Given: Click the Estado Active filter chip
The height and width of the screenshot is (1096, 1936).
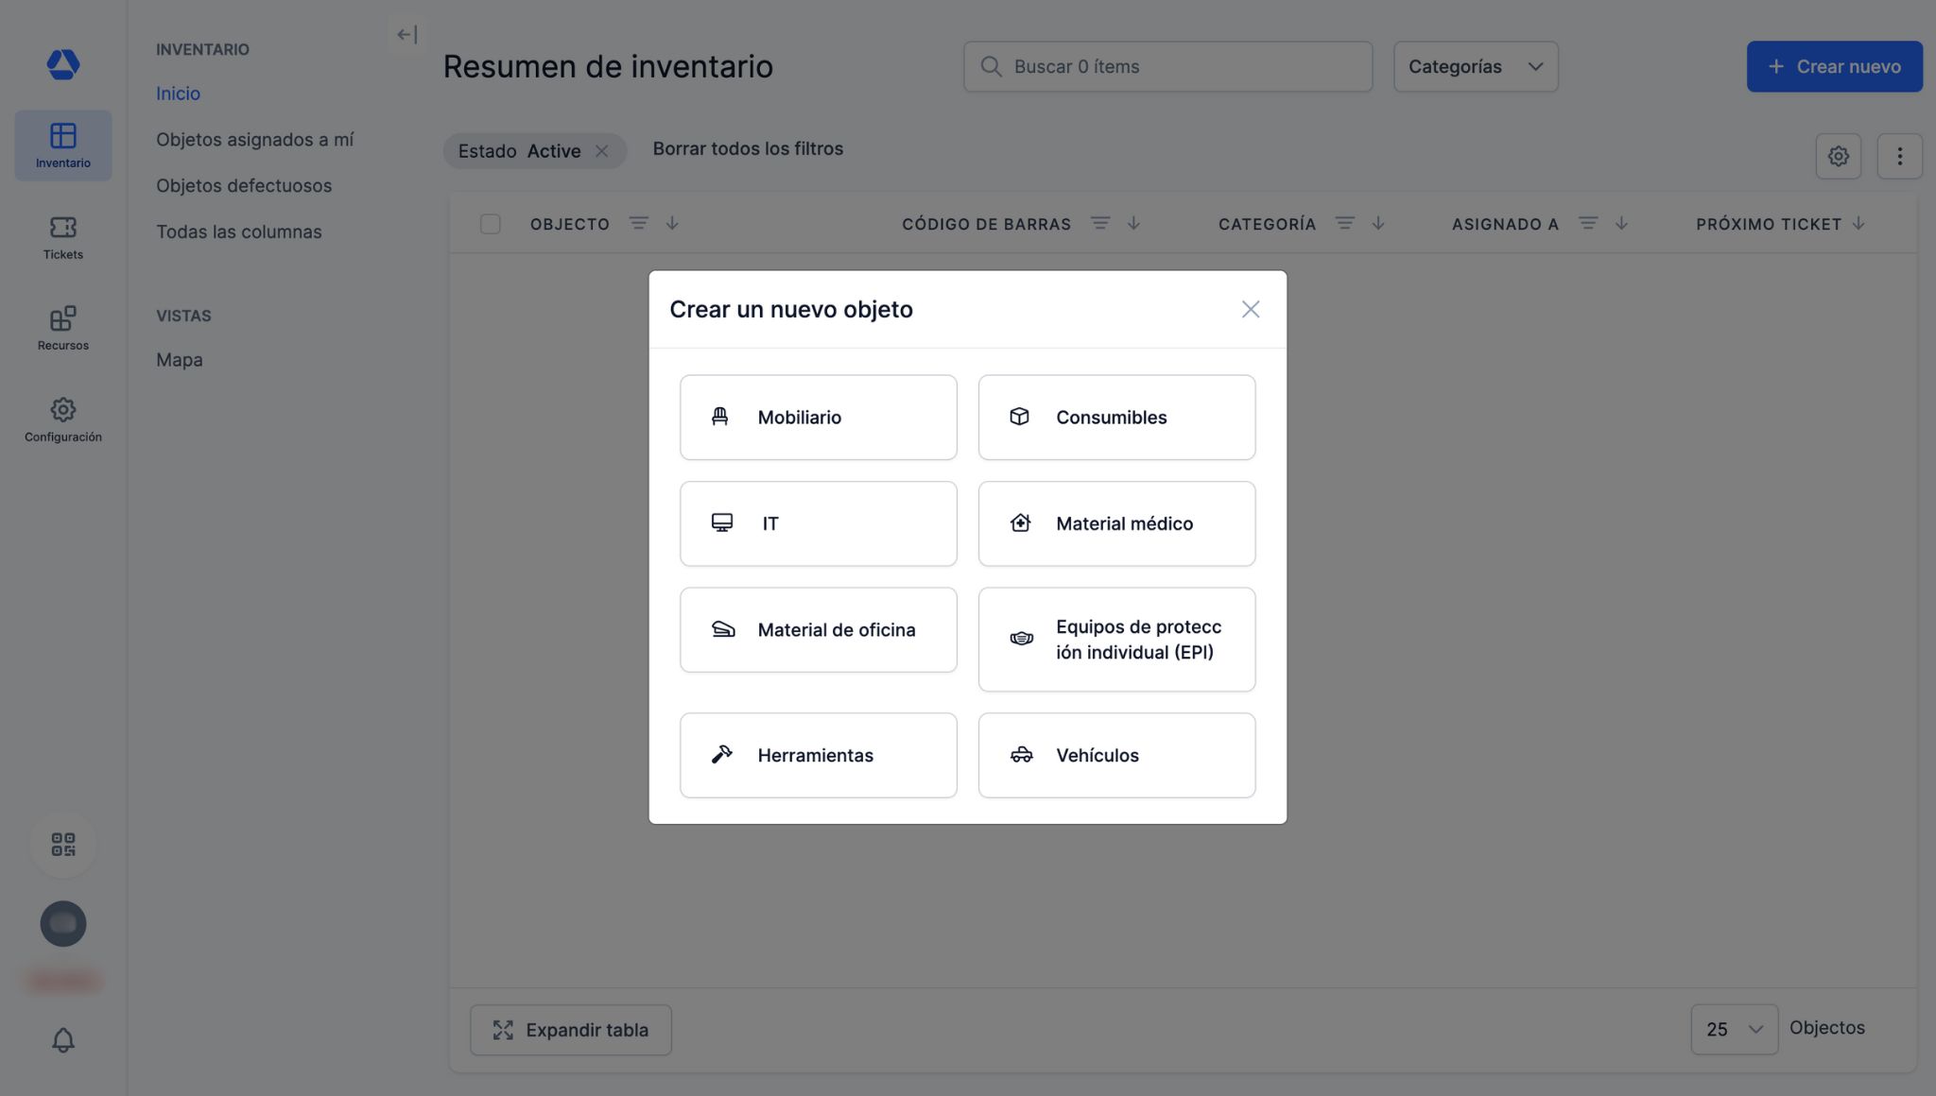Looking at the screenshot, I should pyautogui.click(x=534, y=151).
